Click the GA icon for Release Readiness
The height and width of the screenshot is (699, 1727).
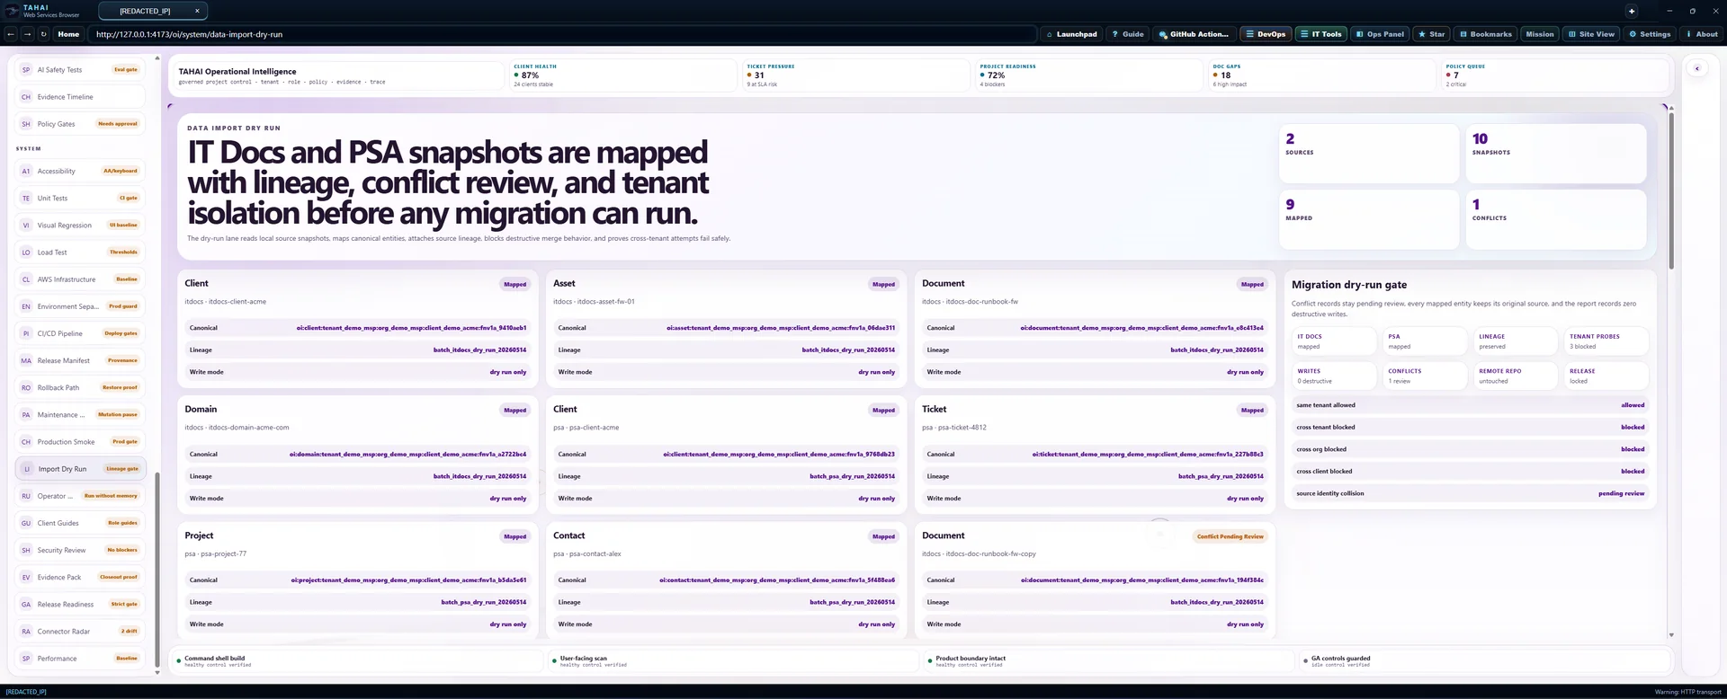[x=26, y=605]
